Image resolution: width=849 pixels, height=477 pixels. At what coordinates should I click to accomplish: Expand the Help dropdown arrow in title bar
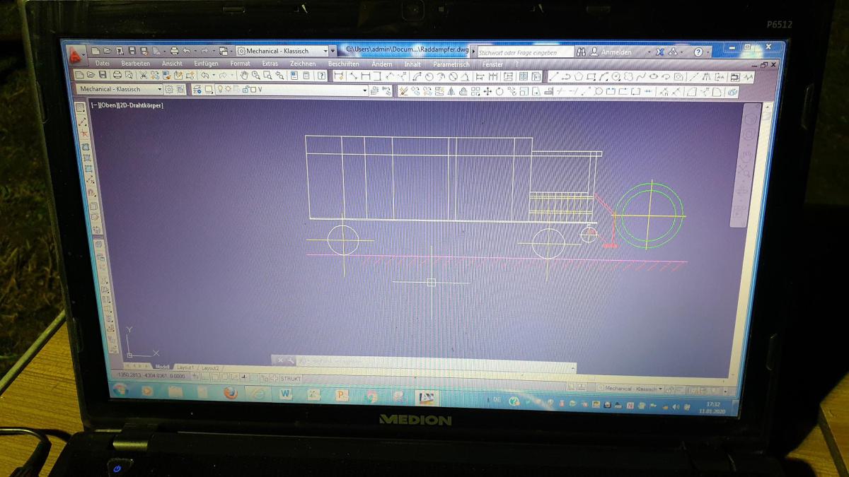[707, 52]
